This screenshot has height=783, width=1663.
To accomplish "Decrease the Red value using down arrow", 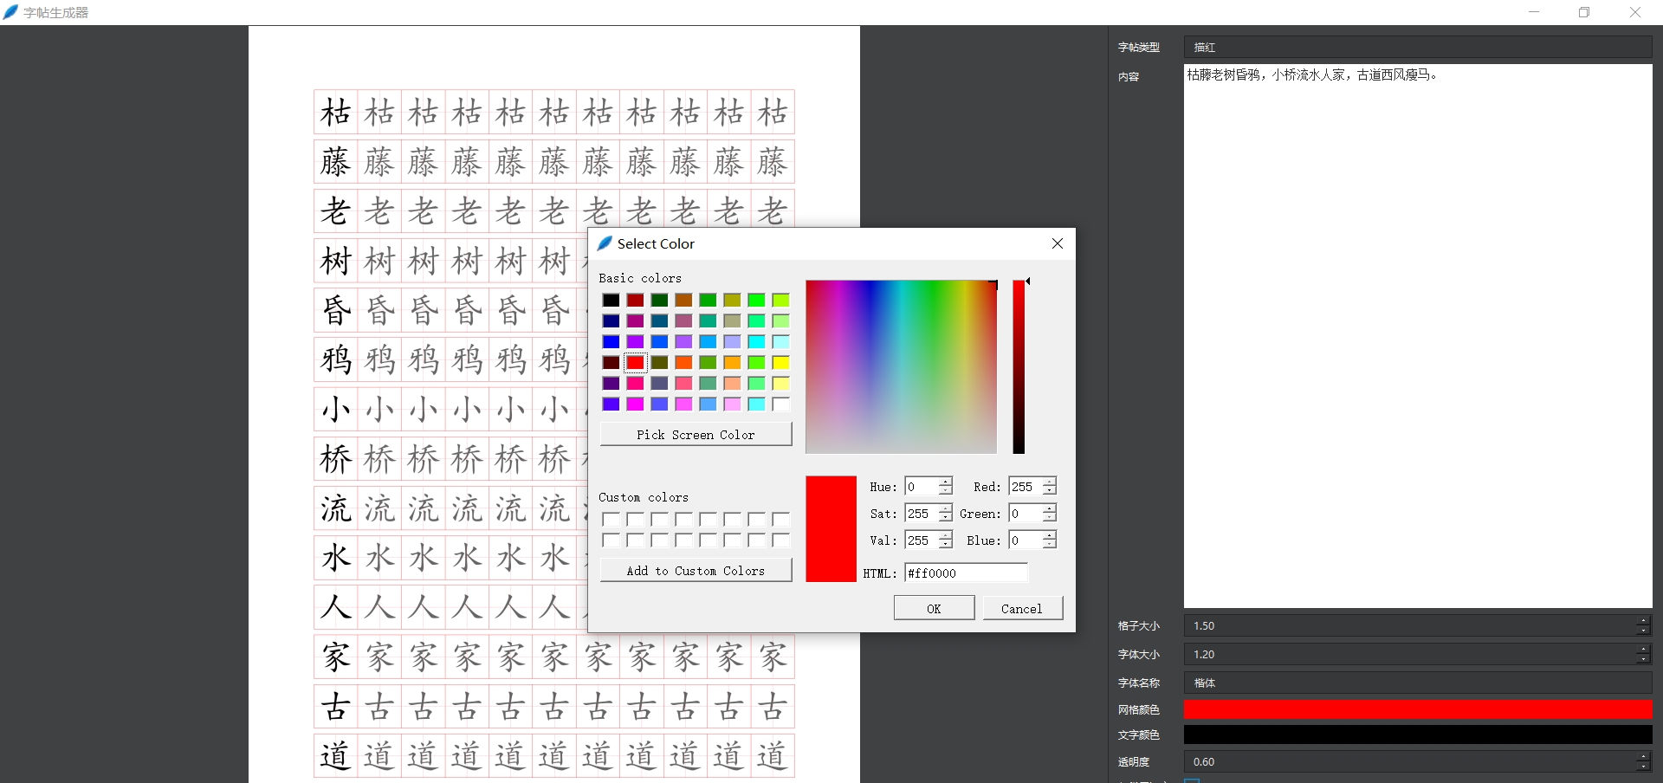I will pyautogui.click(x=1049, y=491).
